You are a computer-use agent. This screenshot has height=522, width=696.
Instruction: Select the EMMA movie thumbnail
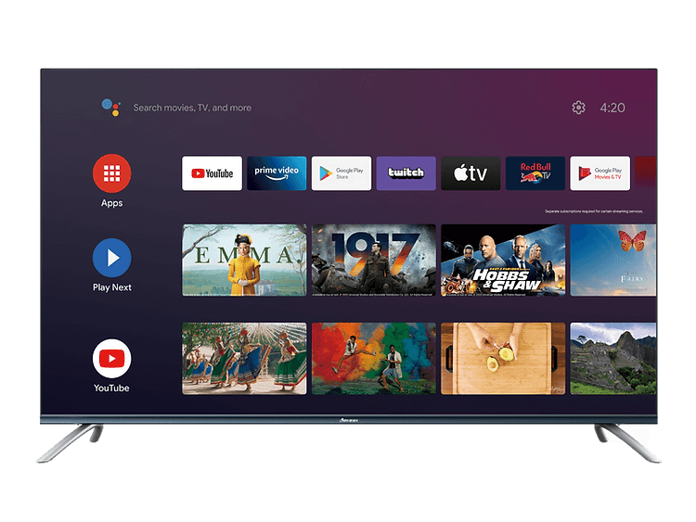[x=244, y=260]
